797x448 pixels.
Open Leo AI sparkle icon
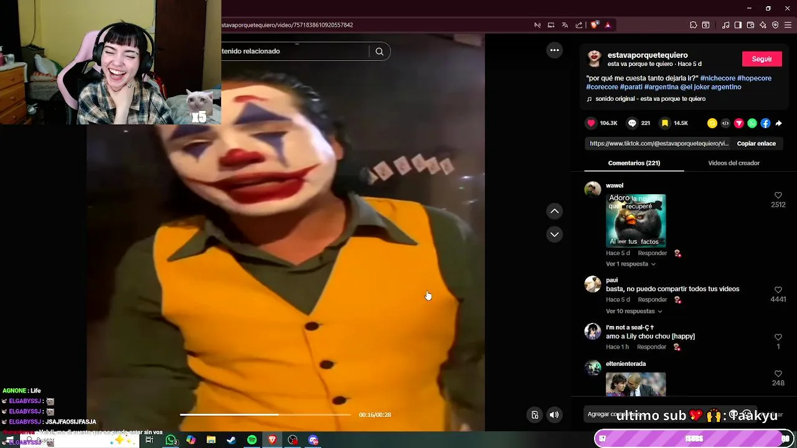[763, 25]
